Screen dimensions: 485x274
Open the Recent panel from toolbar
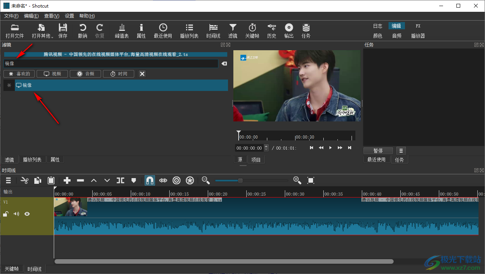click(163, 31)
